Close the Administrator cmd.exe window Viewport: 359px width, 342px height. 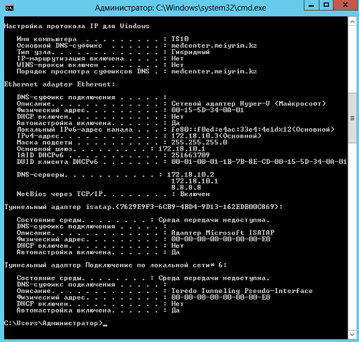tap(346, 5)
